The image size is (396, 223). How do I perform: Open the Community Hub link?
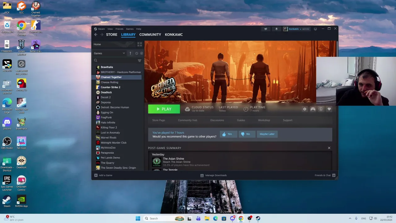point(187,120)
